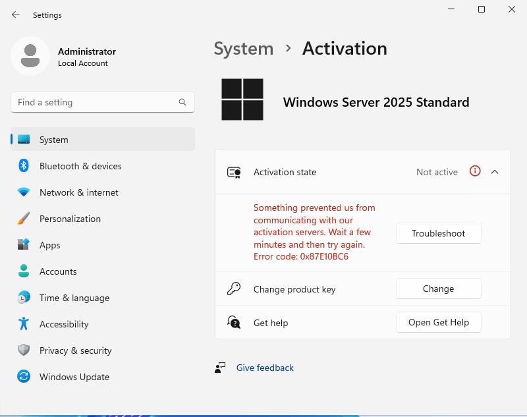Image resolution: width=527 pixels, height=417 pixels.
Task: Select System in the sidebar
Action: [x=103, y=139]
